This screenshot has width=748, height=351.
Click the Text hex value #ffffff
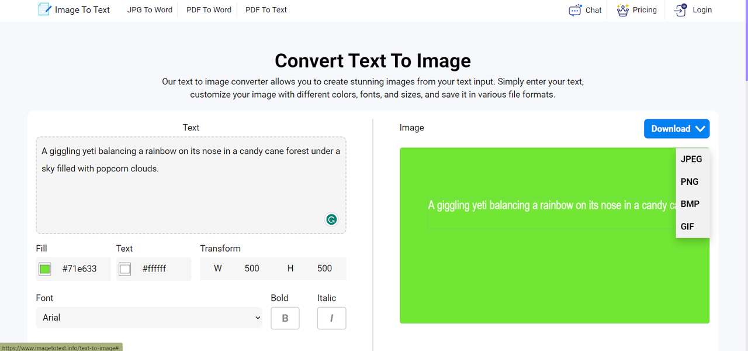[x=154, y=269]
